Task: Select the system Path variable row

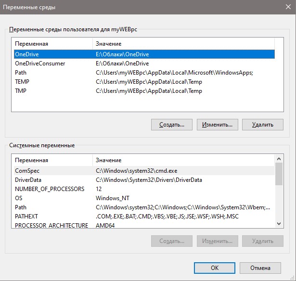Action: point(144,207)
